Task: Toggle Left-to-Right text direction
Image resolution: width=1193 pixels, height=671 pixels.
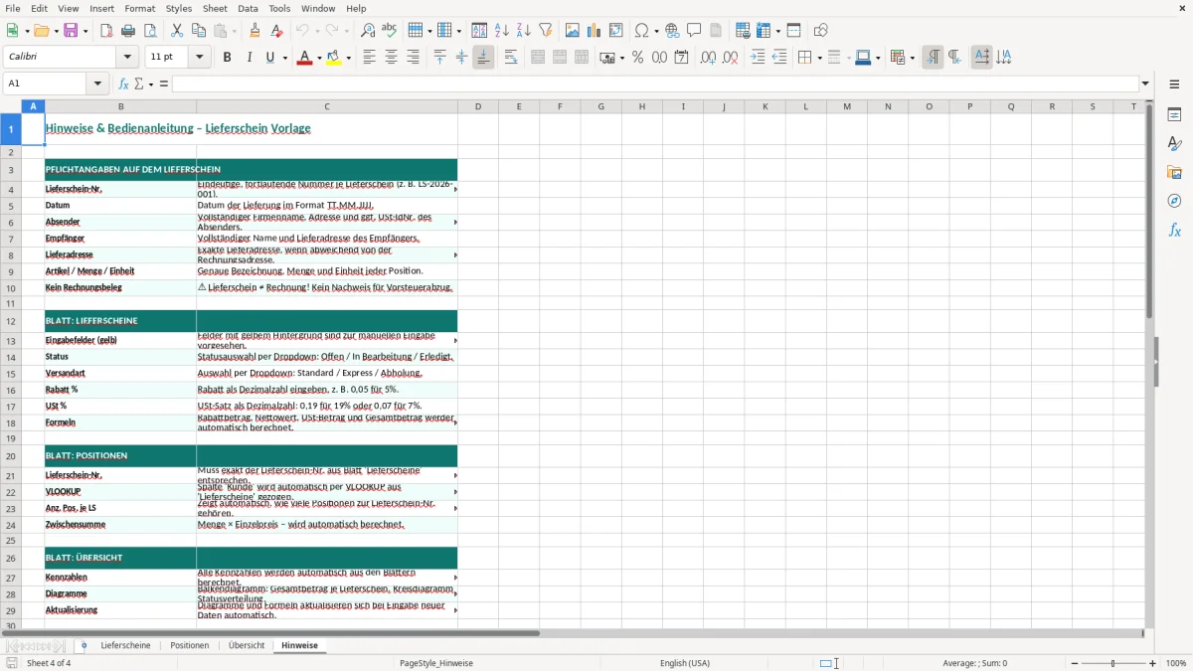Action: (933, 58)
